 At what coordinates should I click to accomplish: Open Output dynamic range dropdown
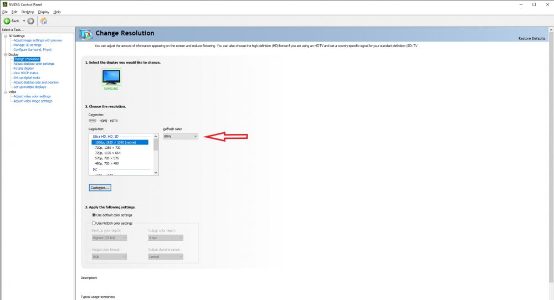click(x=165, y=257)
